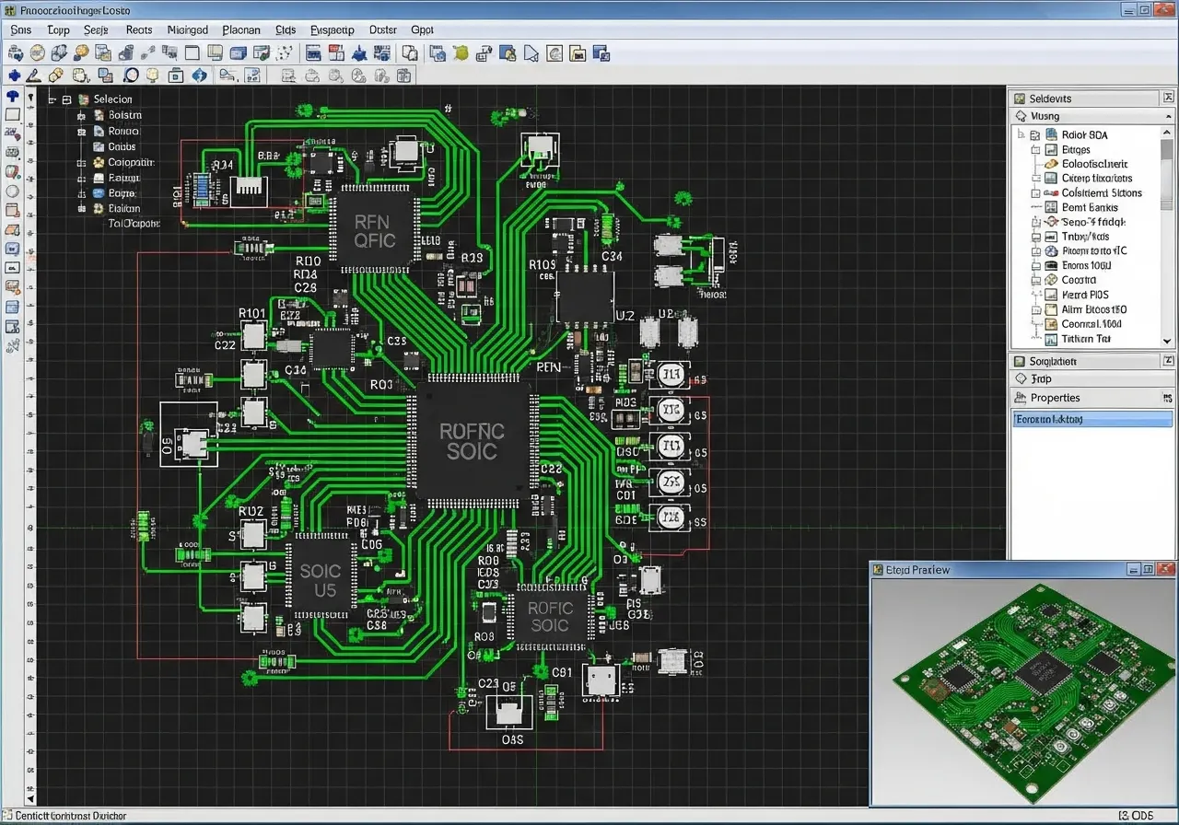Click the round magnifier zoom icon in second toolbar
Screen dimensions: 1179x825
pyautogui.click(x=131, y=76)
